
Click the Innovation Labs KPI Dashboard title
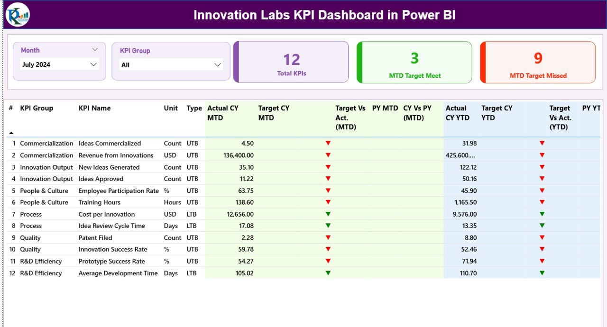pos(324,15)
